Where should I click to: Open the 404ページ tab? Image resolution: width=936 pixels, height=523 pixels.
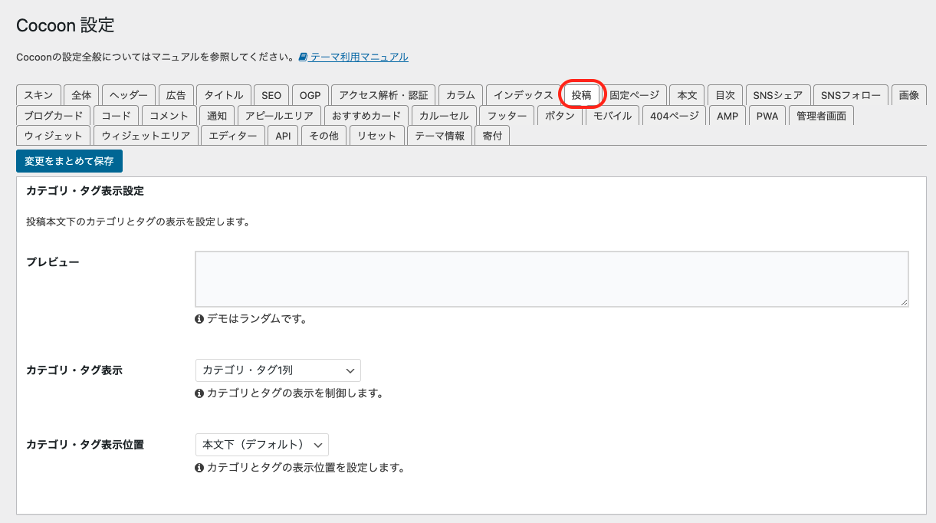coord(675,116)
